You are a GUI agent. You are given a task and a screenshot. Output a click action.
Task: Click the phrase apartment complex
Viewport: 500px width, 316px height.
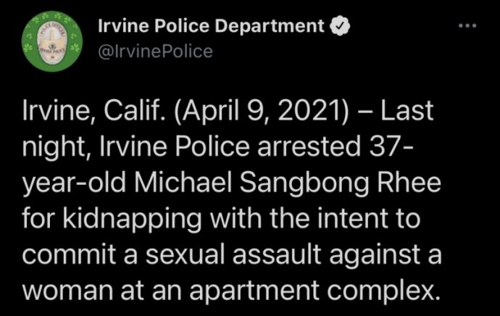pos(314,291)
